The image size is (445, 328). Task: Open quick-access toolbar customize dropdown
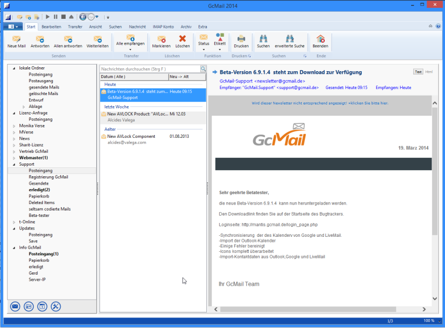click(108, 17)
